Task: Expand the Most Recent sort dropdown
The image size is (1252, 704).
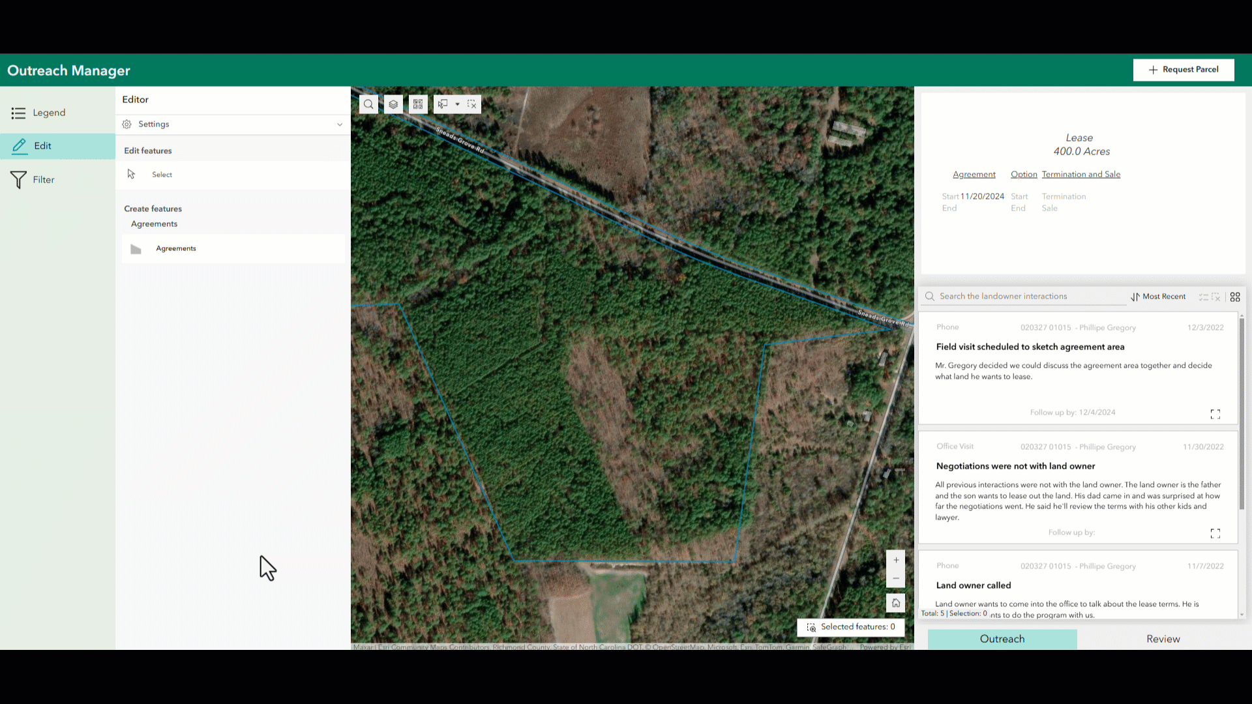Action: [1159, 296]
